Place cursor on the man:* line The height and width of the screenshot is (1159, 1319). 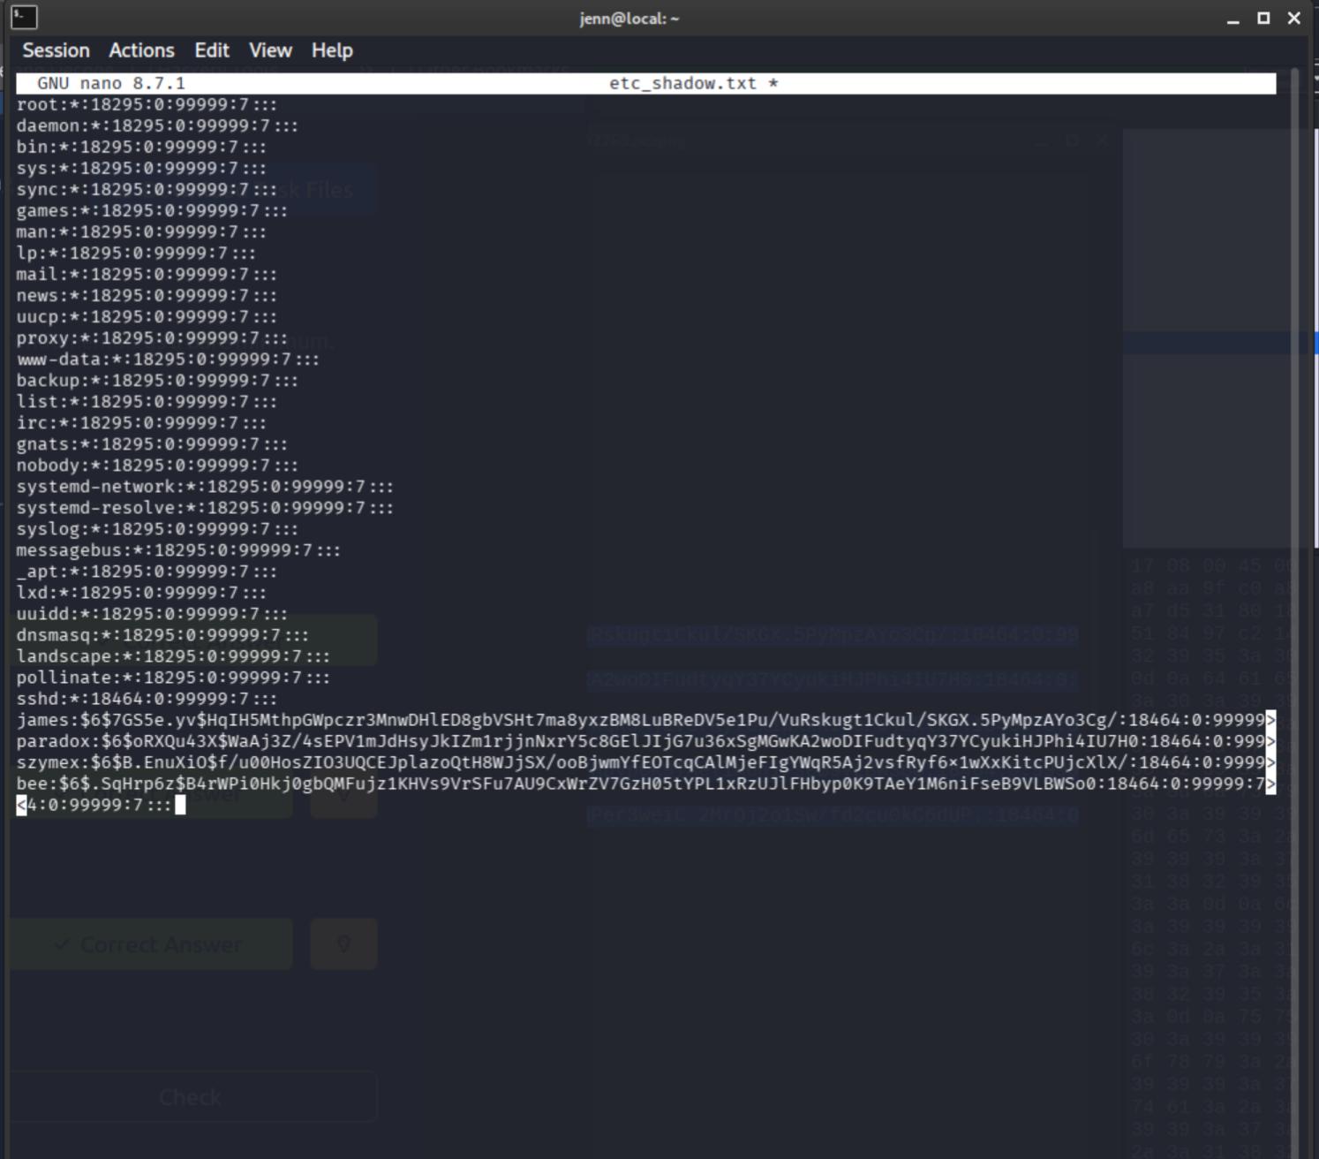141,231
